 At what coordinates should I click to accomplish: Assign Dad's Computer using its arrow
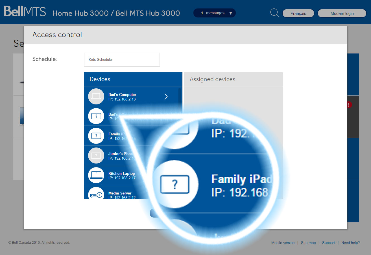pyautogui.click(x=166, y=97)
